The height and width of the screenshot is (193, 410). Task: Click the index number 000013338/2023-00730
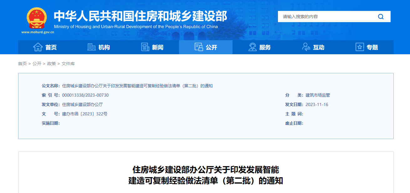[x=85, y=95]
